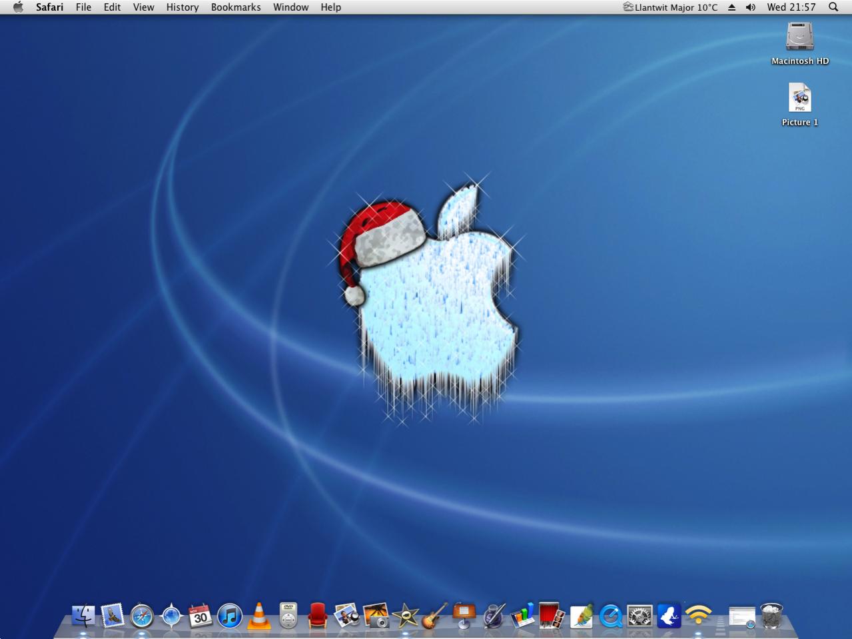Image resolution: width=852 pixels, height=639 pixels.
Task: Open System Preferences gear icon
Action: click(639, 616)
